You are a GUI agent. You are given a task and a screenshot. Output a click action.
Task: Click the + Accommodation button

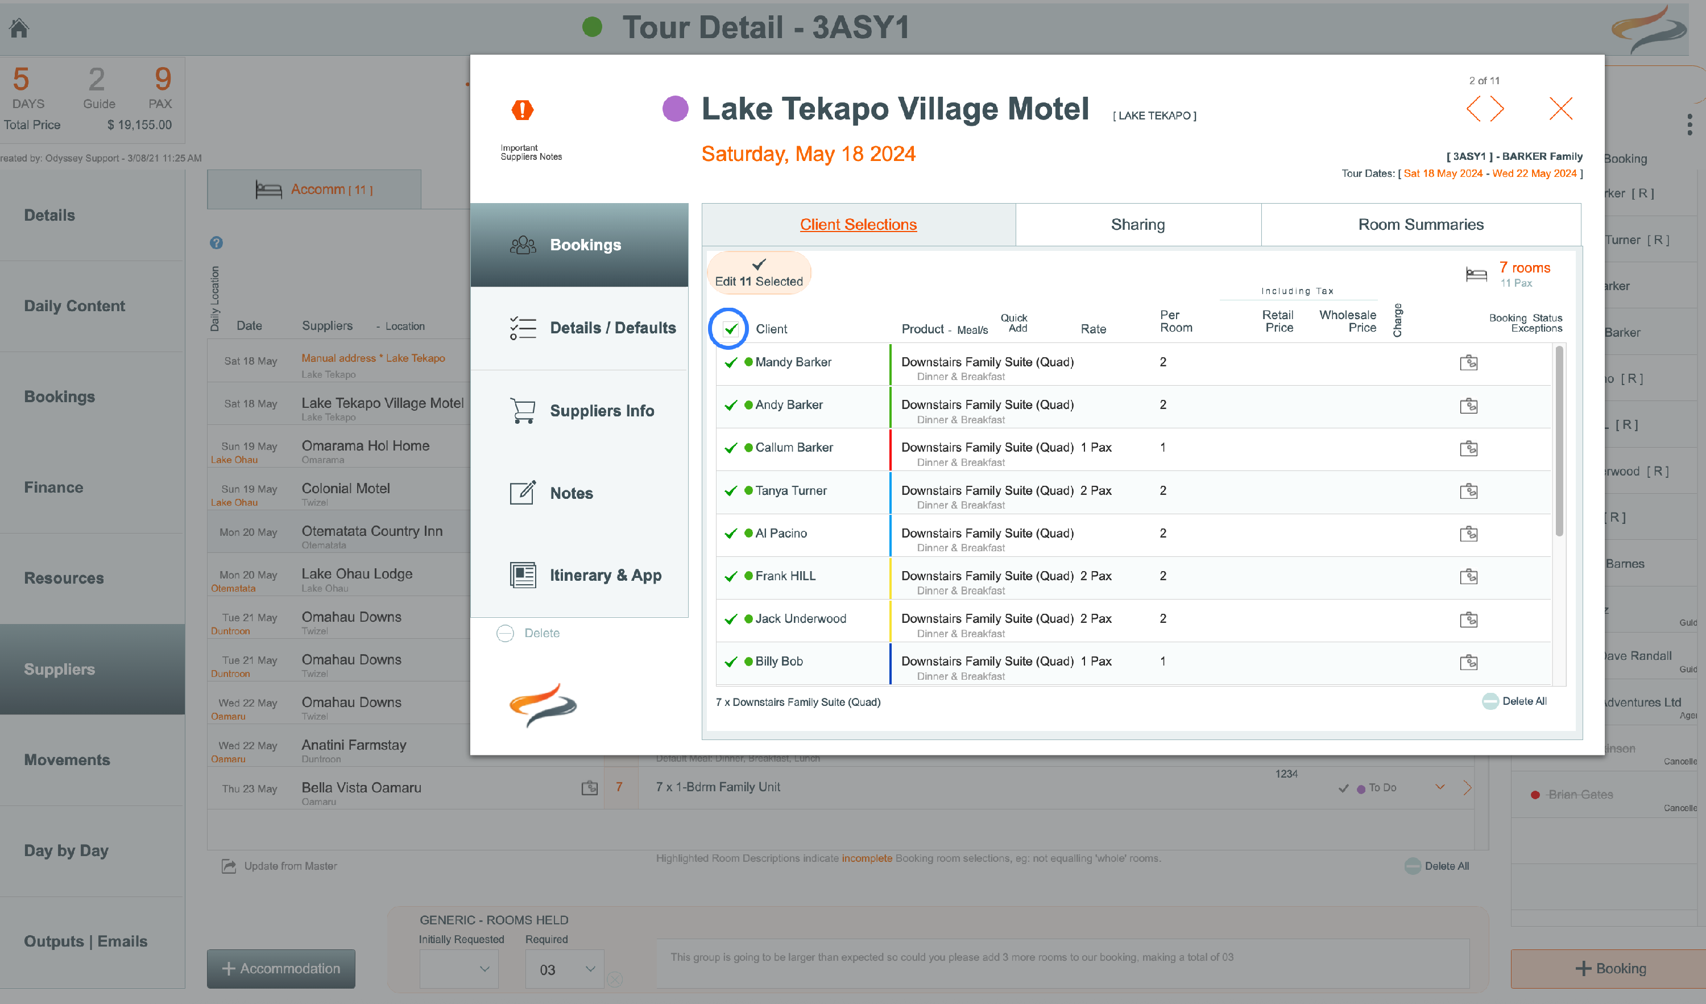coord(281,968)
